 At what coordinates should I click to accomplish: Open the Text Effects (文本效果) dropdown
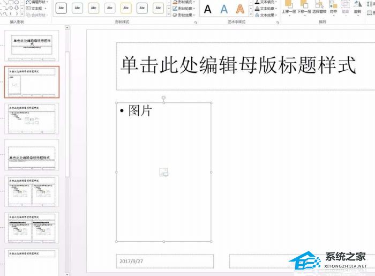(x=266, y=16)
